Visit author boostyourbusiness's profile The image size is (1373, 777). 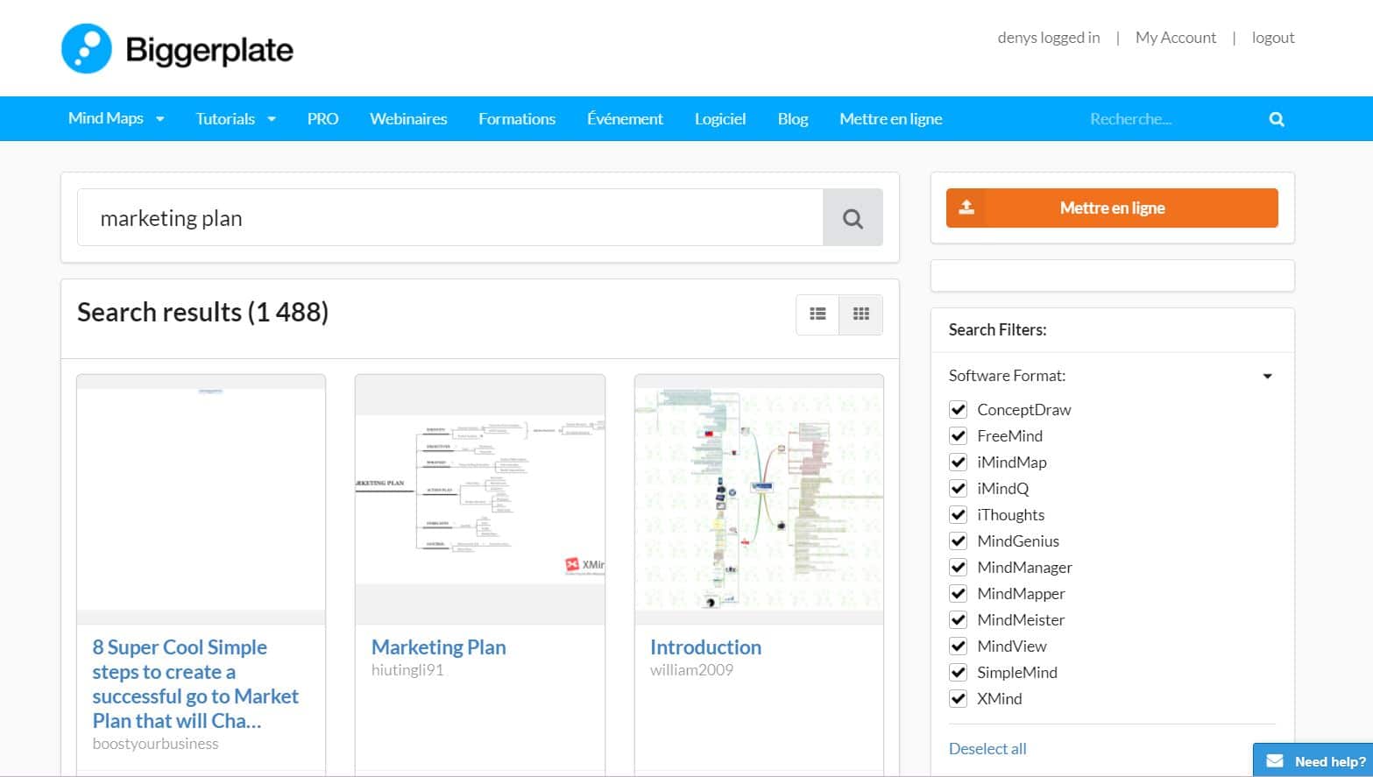[x=155, y=744]
